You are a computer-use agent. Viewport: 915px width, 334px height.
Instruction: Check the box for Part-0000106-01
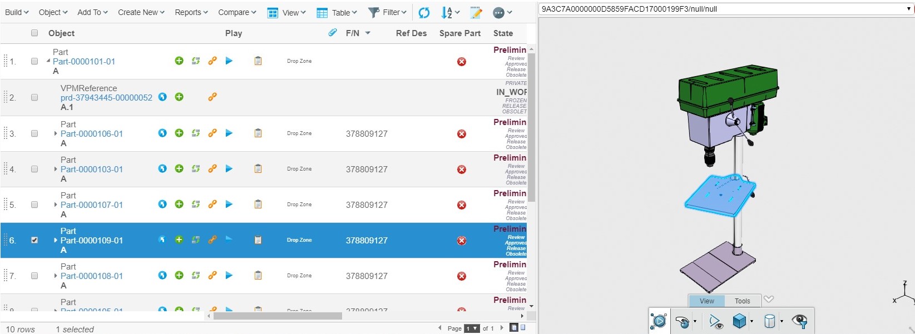(34, 133)
